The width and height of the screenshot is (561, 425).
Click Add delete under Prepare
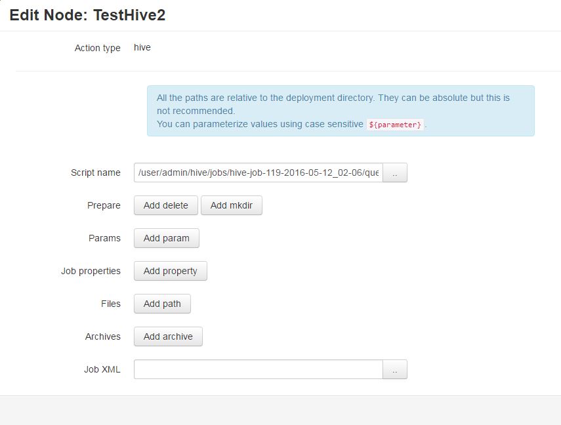tap(165, 205)
